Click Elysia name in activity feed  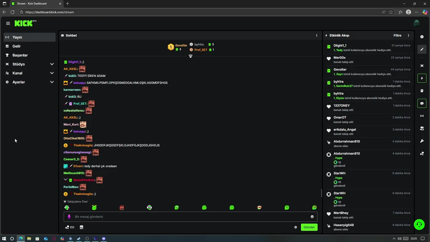pyautogui.click(x=340, y=98)
